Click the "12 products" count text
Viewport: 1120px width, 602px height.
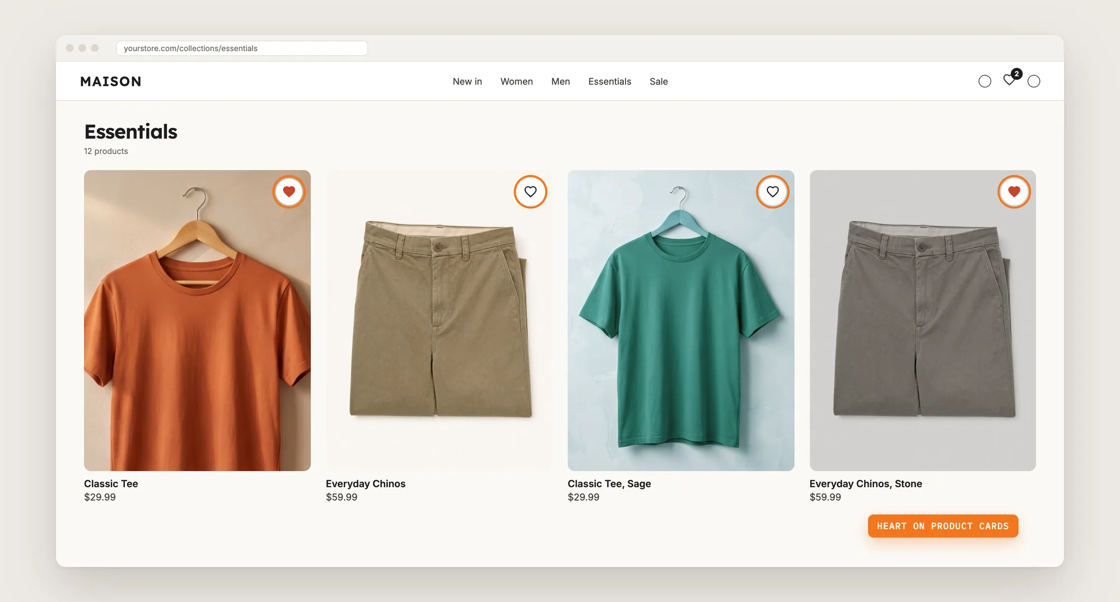pyautogui.click(x=106, y=151)
